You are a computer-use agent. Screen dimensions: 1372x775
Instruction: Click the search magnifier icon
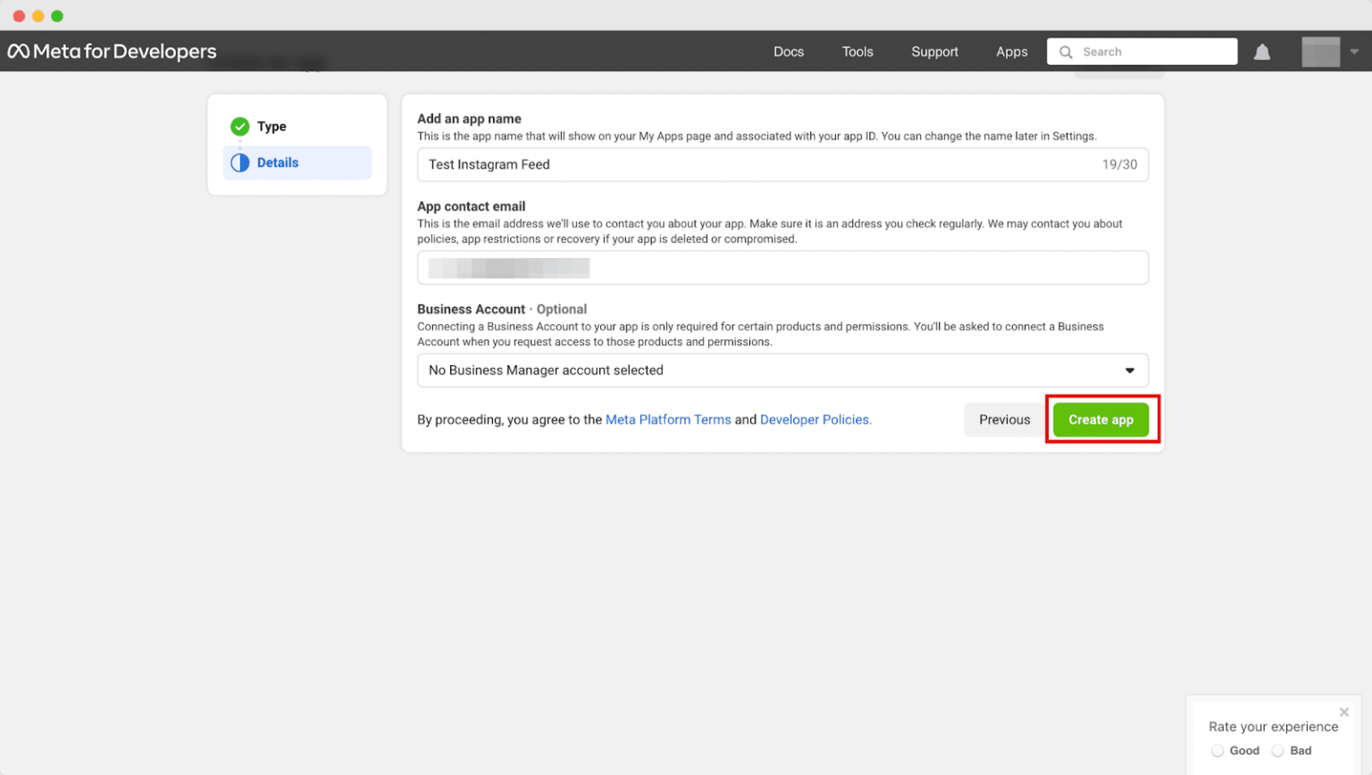(x=1066, y=52)
